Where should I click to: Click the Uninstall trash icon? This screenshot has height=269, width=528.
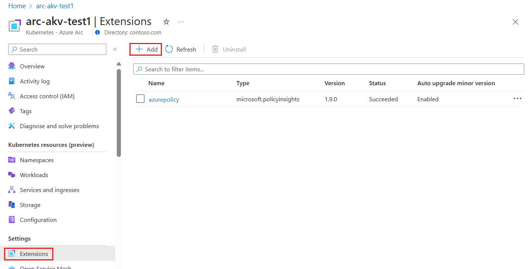click(x=215, y=49)
